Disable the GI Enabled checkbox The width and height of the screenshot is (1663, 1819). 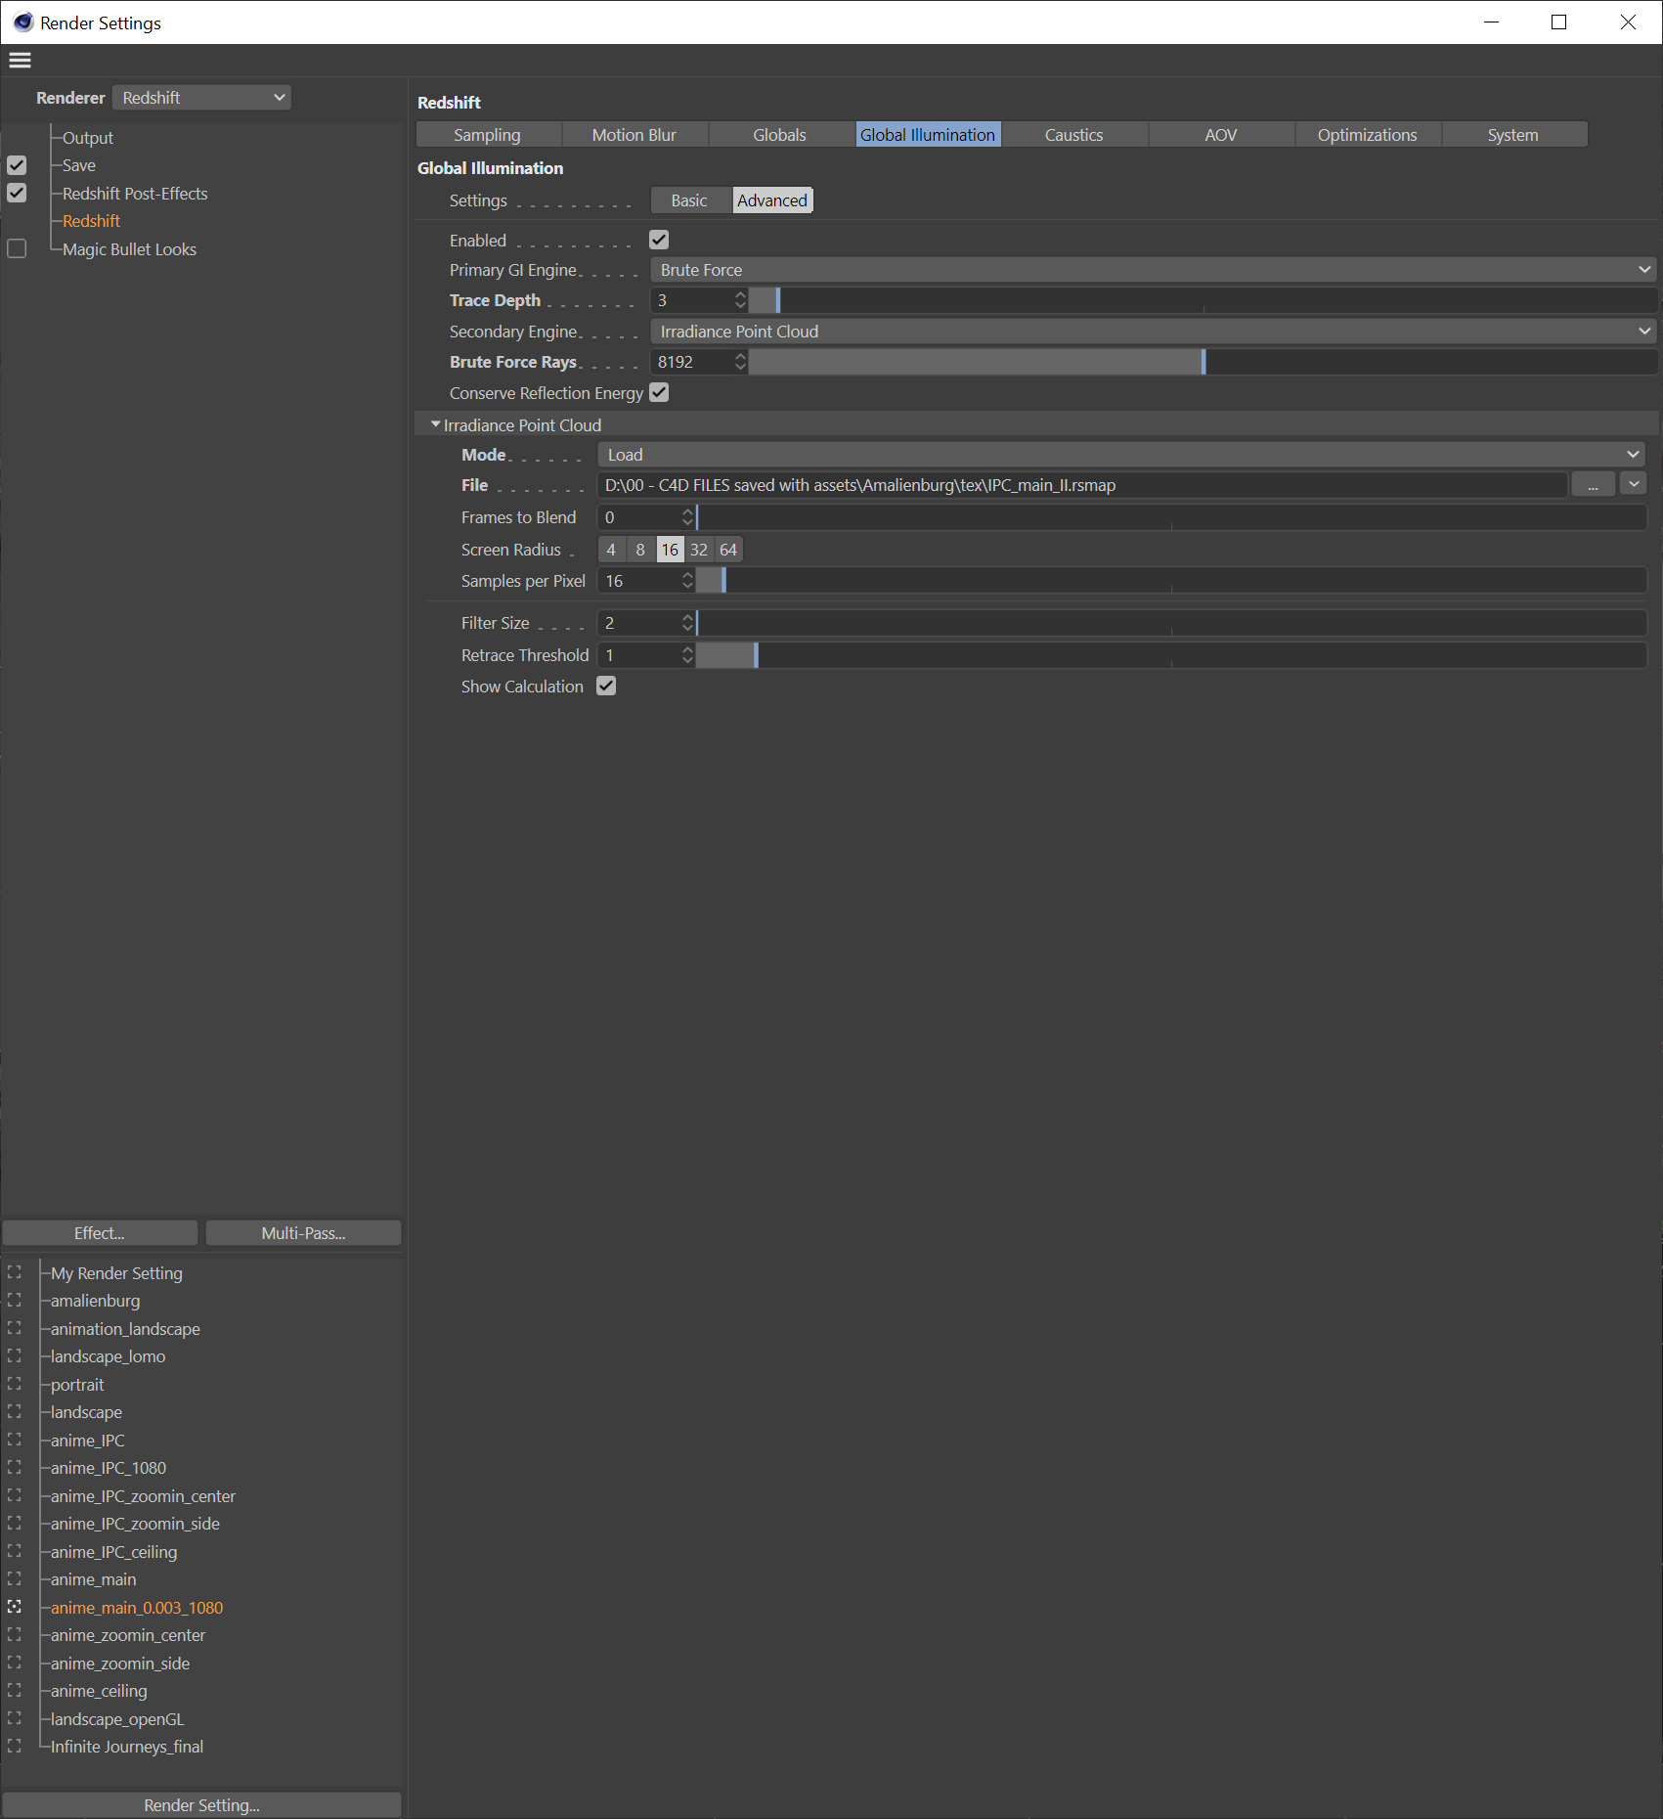(x=659, y=241)
